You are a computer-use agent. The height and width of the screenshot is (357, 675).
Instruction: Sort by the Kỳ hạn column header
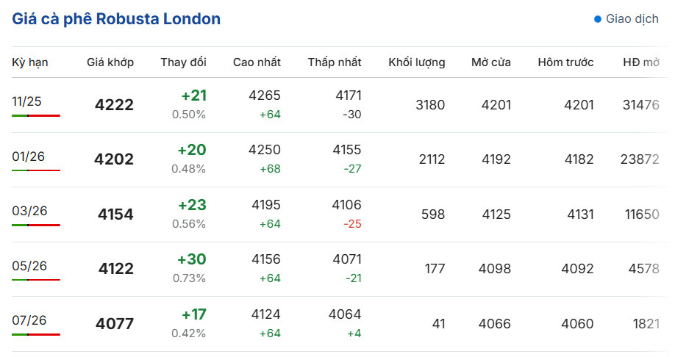[29, 62]
